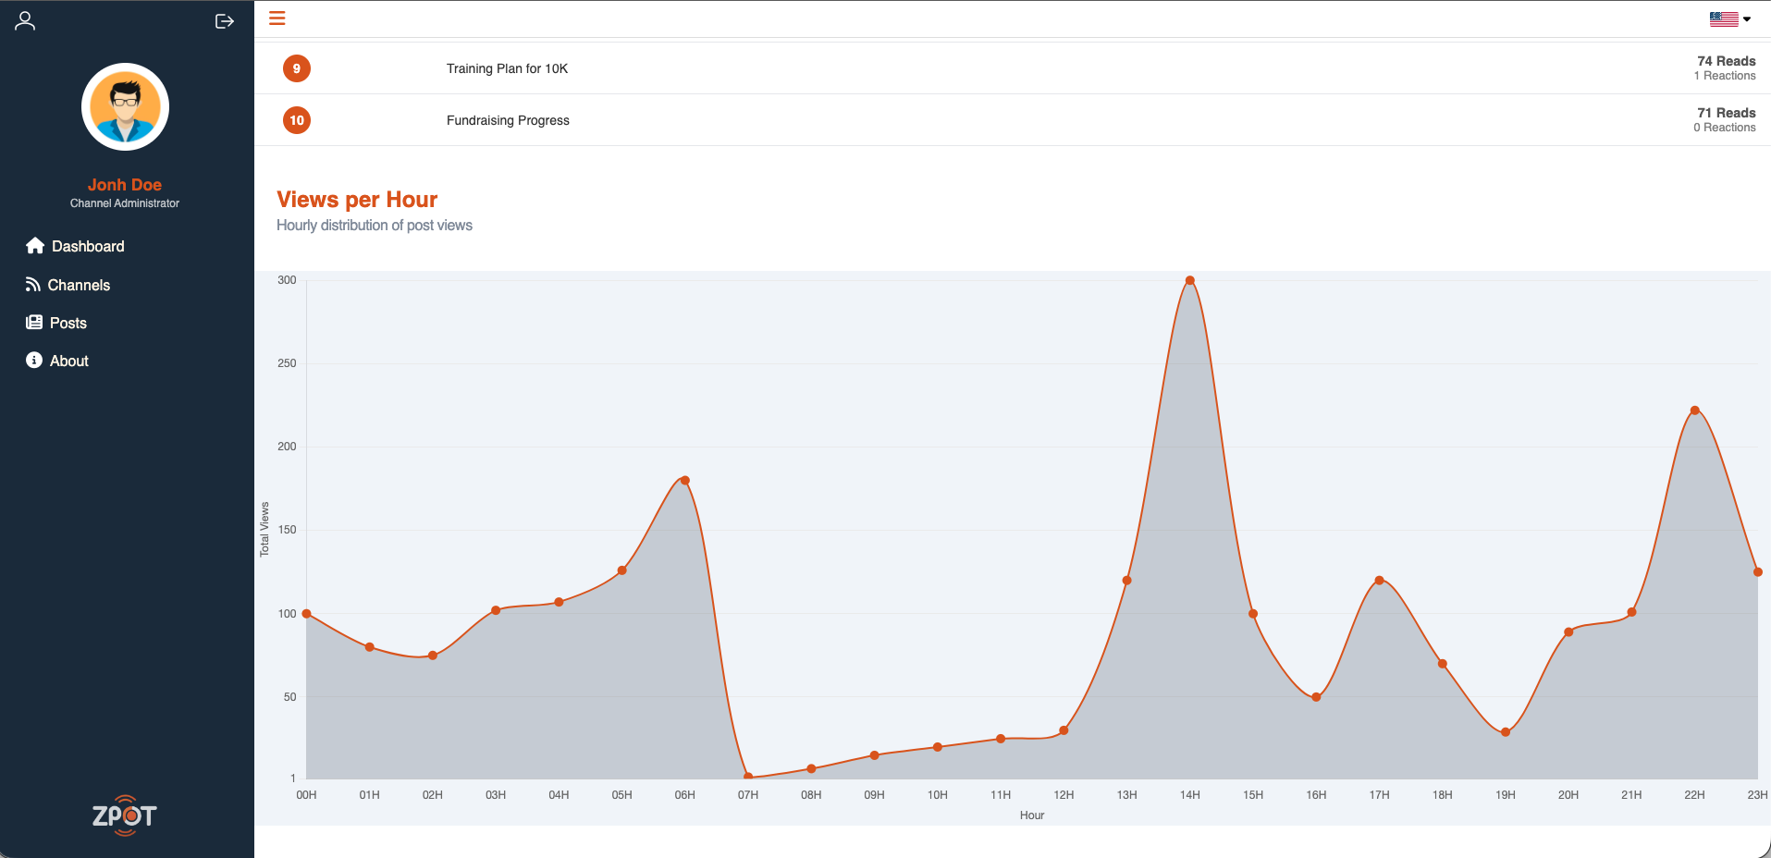The image size is (1771, 858).
Task: Go to the Channels menu item
Action: click(x=79, y=285)
